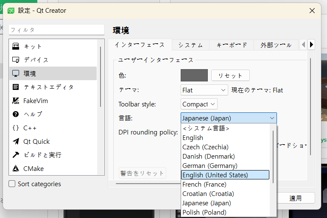This screenshot has width=327, height=218.
Task: Select the CMake category label
Action: (x=34, y=168)
